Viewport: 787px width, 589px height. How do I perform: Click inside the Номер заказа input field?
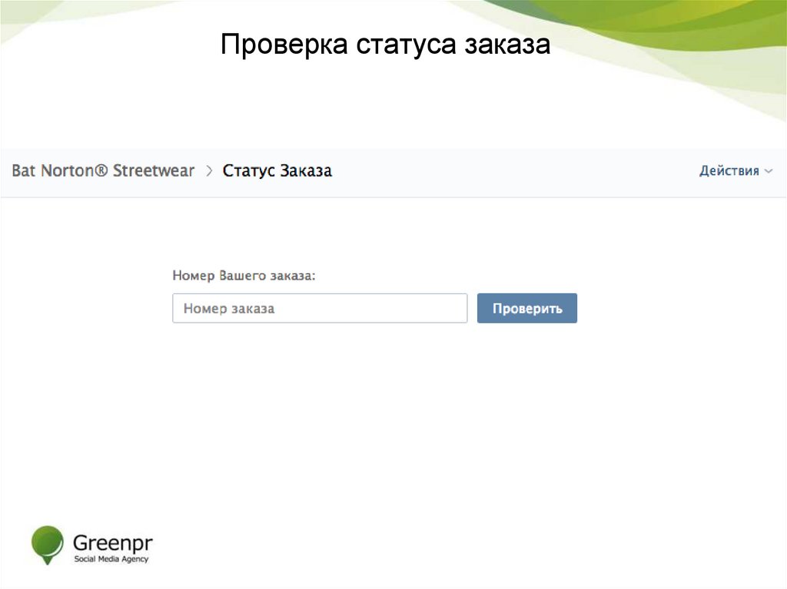320,307
